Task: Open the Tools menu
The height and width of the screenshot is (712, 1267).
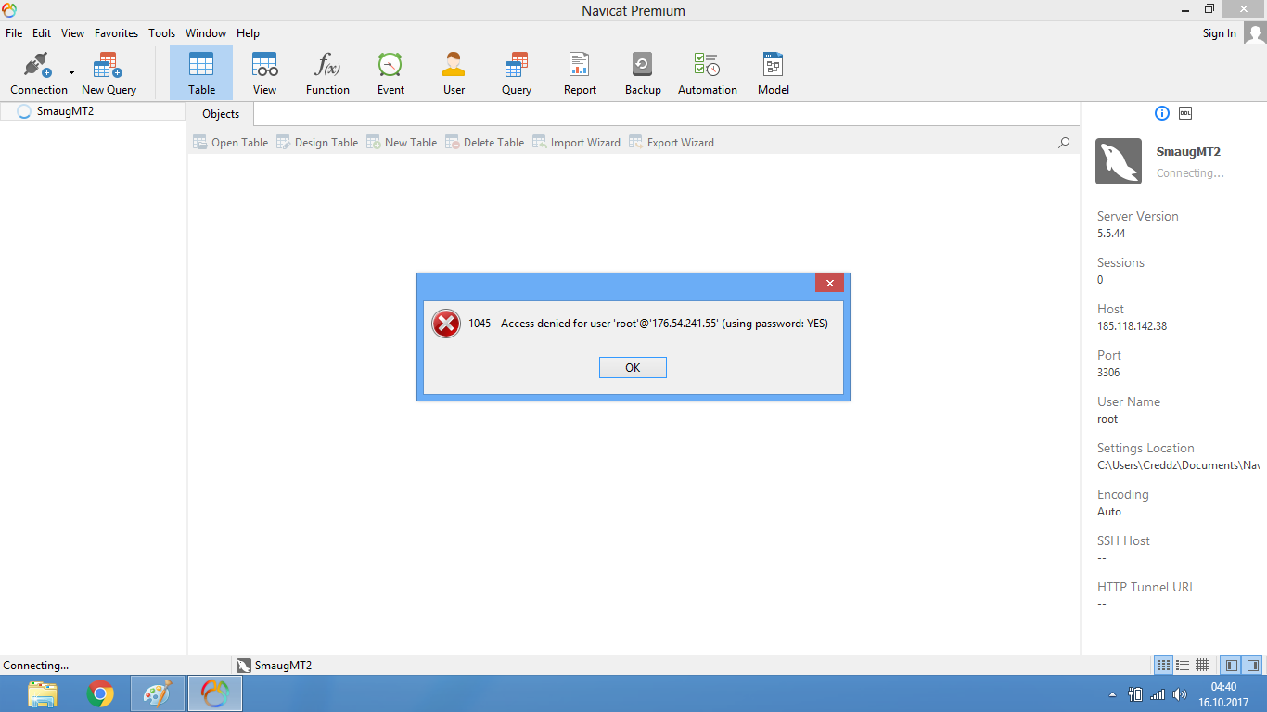Action: tap(161, 33)
